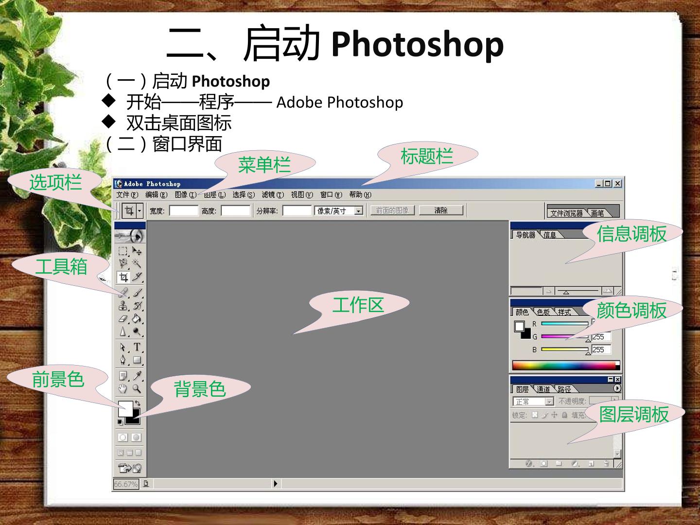Select the Paint Bucket tool
This screenshot has width=700, height=525.
(x=137, y=319)
